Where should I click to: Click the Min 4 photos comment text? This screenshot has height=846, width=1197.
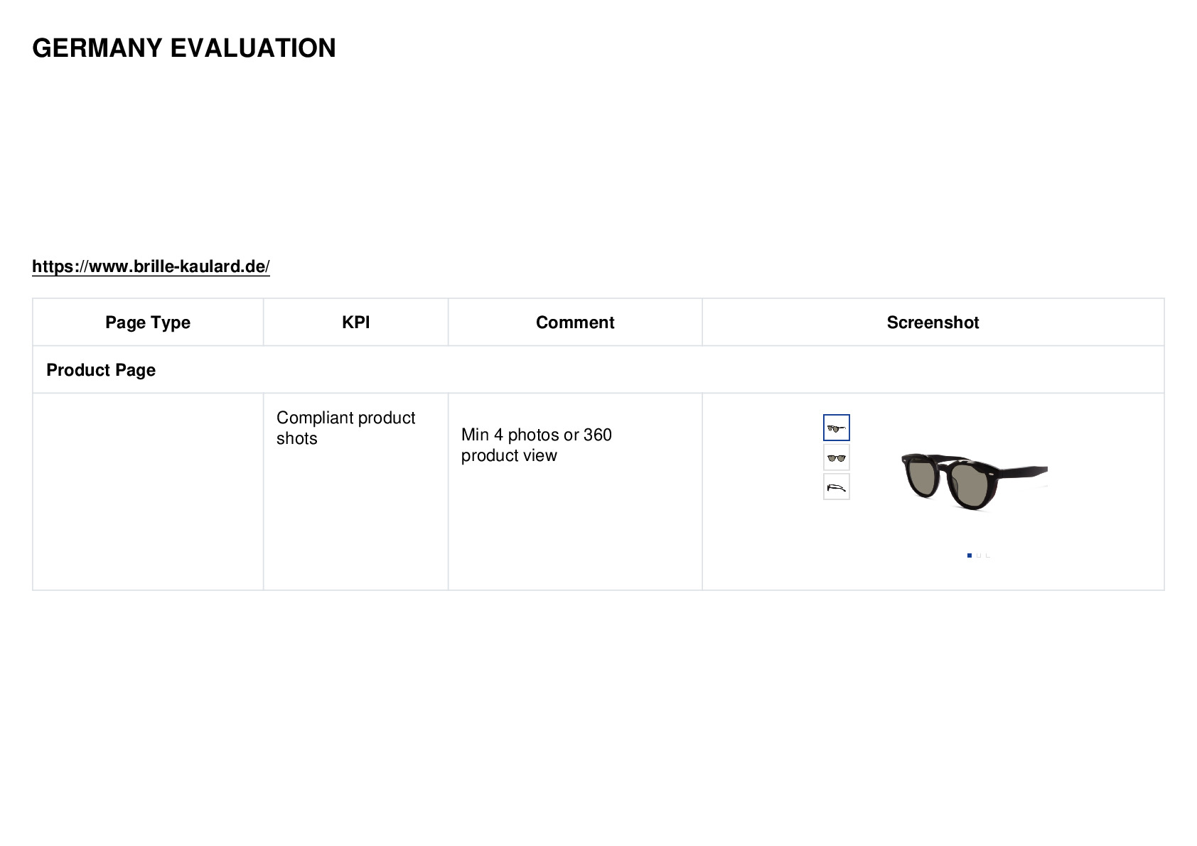click(537, 445)
